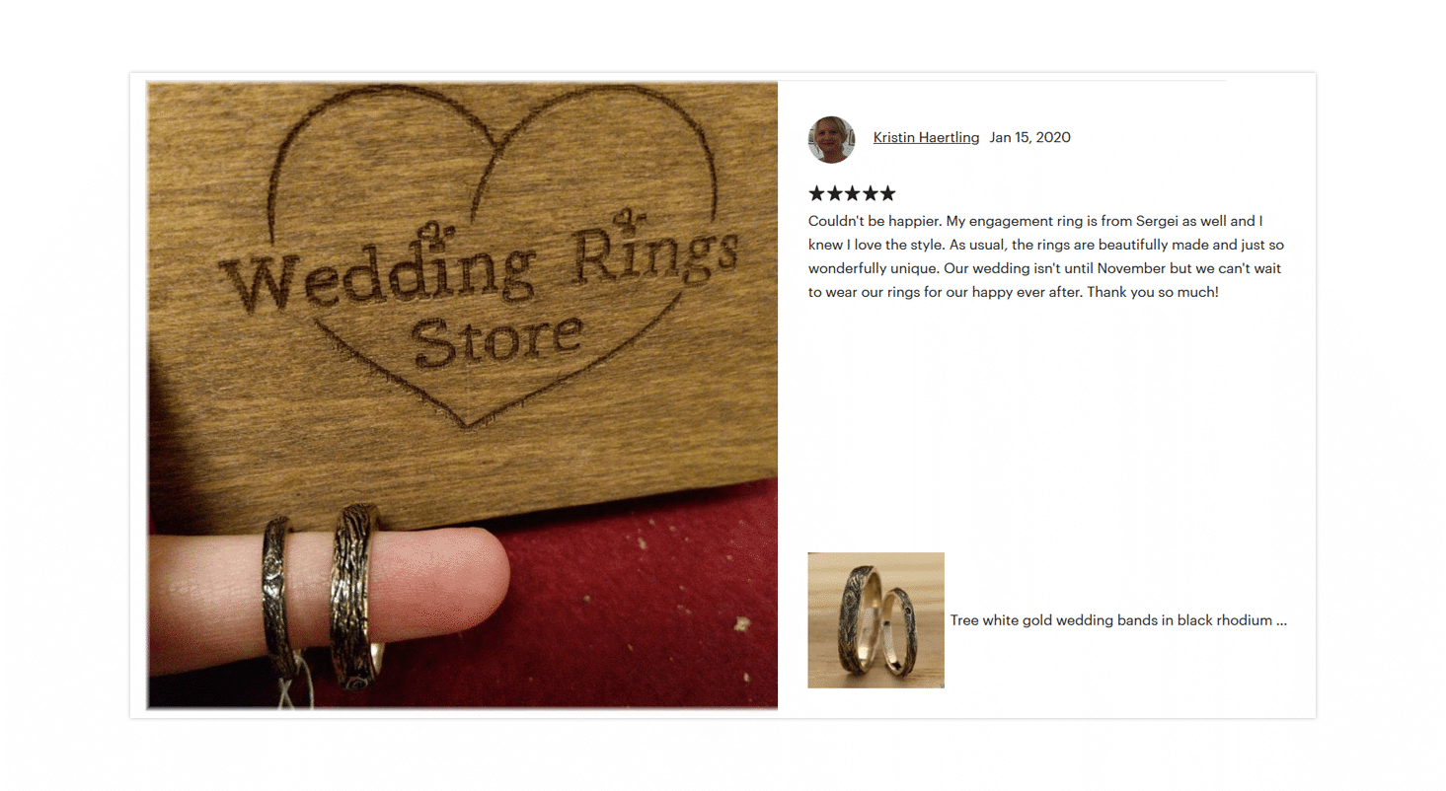The width and height of the screenshot is (1446, 791).
Task: Click the engraved word Store in the photo
Action: [496, 340]
